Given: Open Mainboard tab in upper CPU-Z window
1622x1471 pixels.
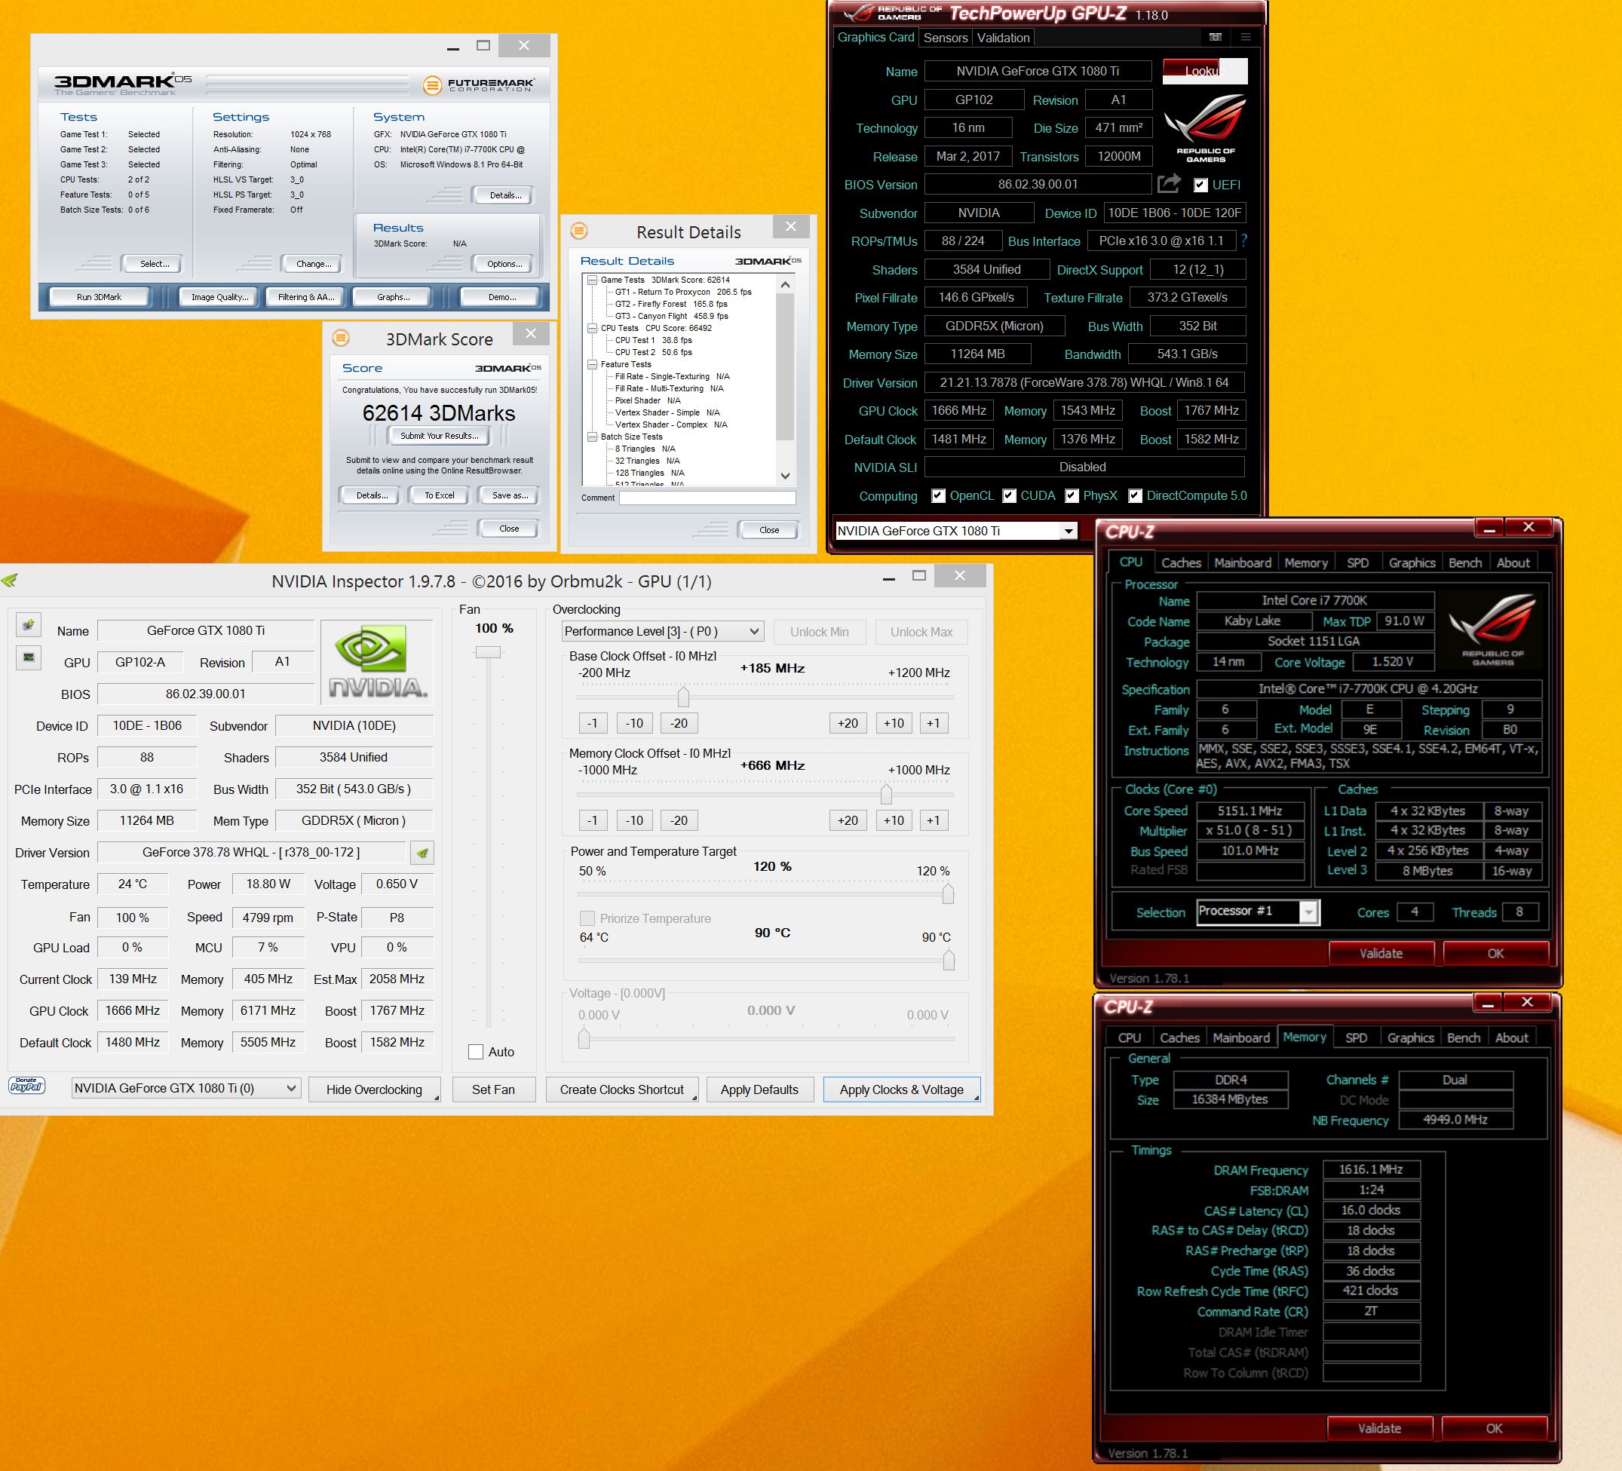Looking at the screenshot, I should [1242, 563].
